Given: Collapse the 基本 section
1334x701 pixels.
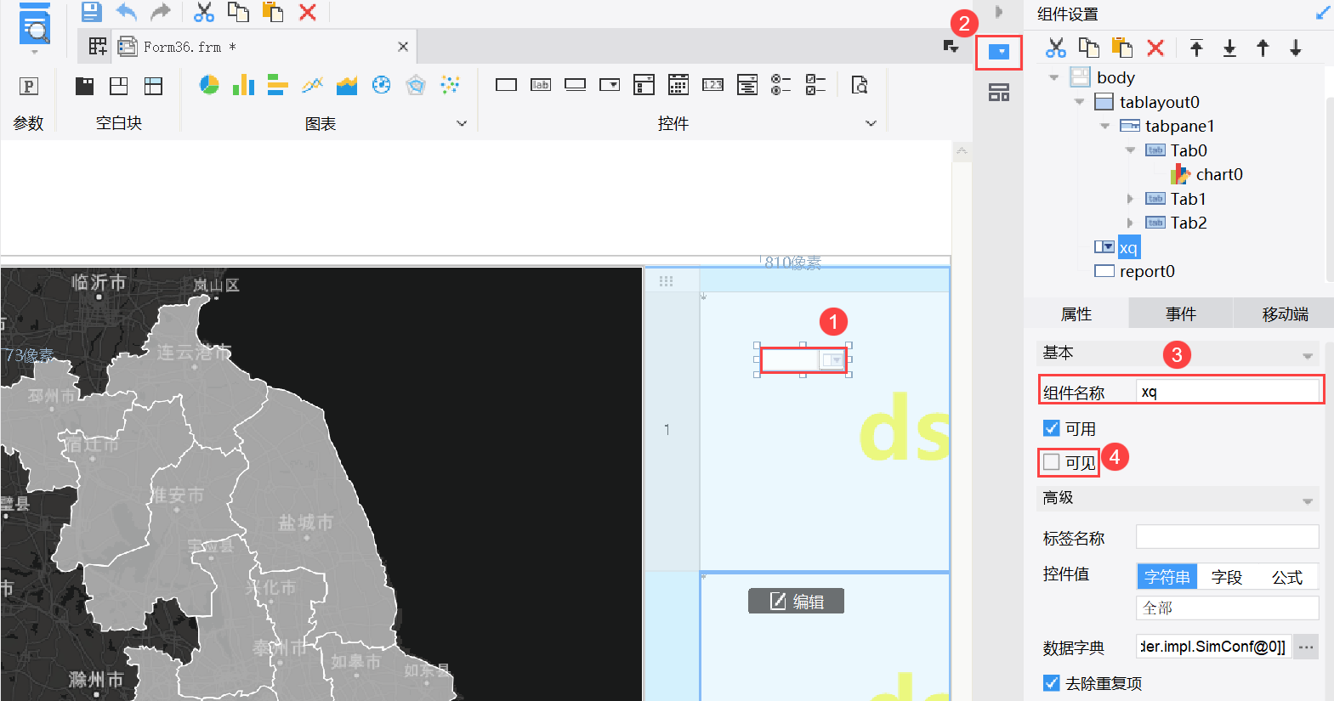Looking at the screenshot, I should click(1307, 355).
